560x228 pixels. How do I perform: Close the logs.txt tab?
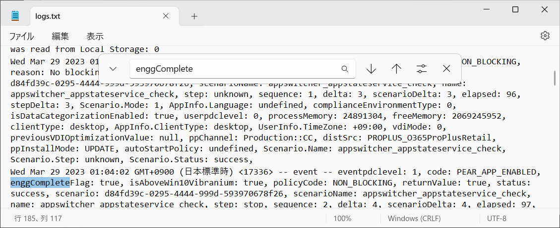pyautogui.click(x=165, y=16)
